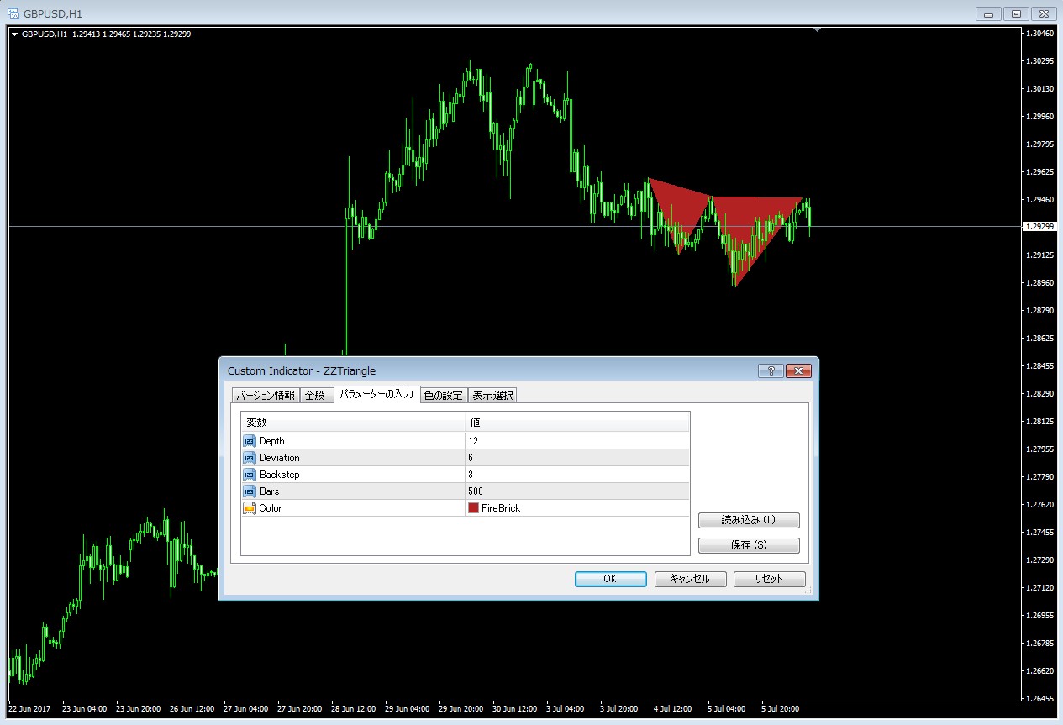This screenshot has height=725, width=1063.
Task: Click the キャンセル button
Action: pos(690,579)
